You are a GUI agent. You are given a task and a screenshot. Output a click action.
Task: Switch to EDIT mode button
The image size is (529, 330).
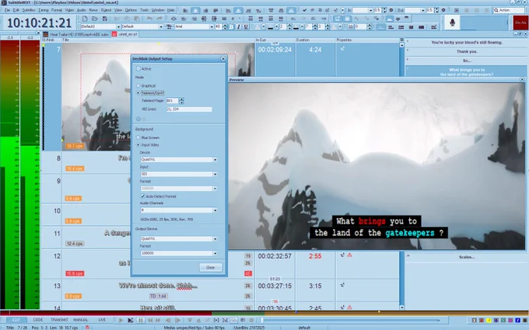16,320
